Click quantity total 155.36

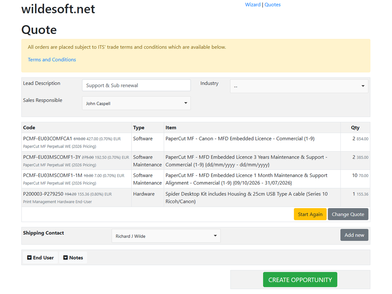(x=362, y=194)
